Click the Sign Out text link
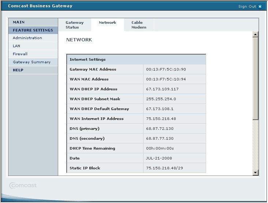This screenshot has width=268, height=203. (247, 7)
